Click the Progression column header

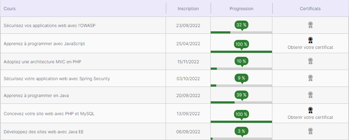pyautogui.click(x=241, y=9)
